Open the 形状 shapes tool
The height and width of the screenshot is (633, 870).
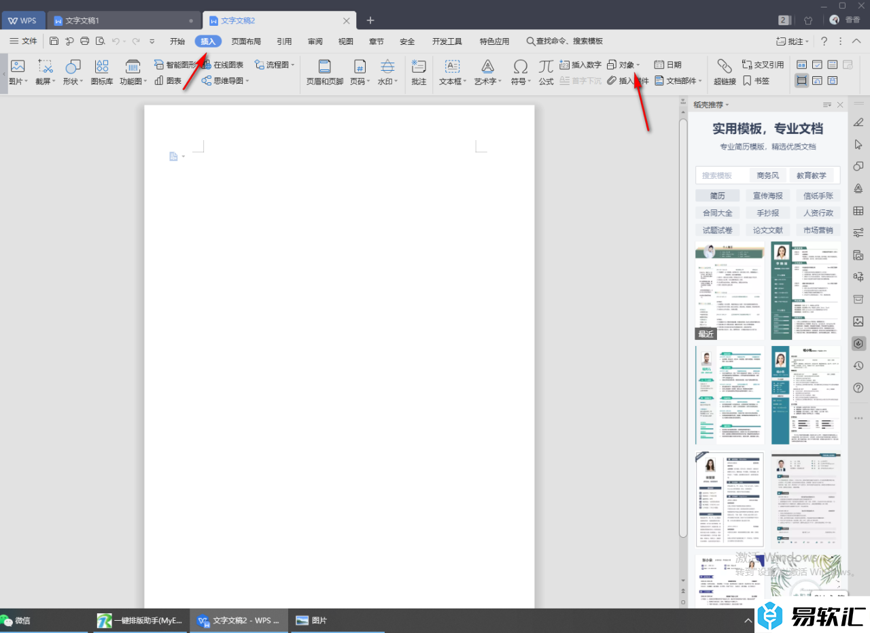[73, 67]
